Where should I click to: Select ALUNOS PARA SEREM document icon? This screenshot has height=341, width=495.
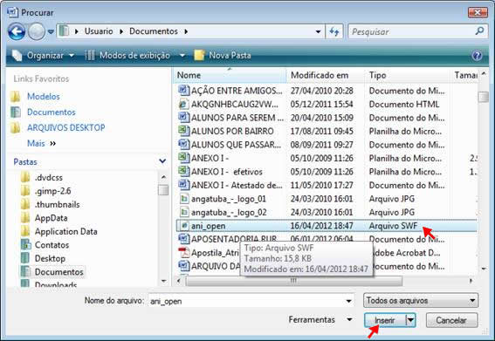pos(183,118)
